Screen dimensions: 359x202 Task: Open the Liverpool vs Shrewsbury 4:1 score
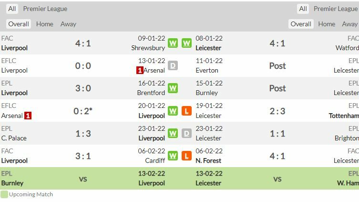(83, 43)
